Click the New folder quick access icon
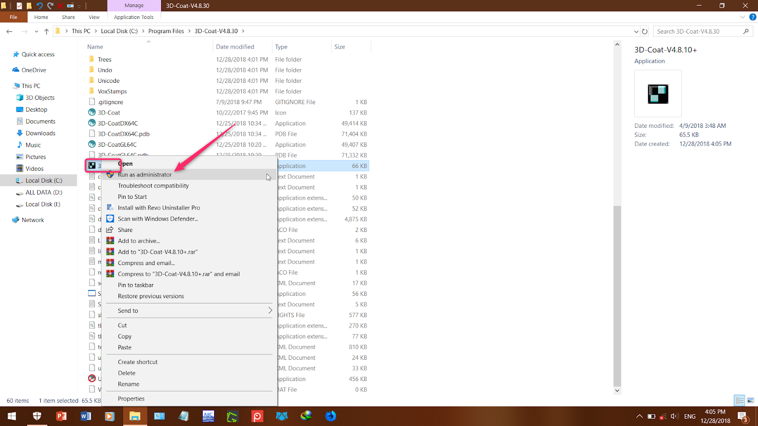This screenshot has width=758, height=426. (x=29, y=6)
